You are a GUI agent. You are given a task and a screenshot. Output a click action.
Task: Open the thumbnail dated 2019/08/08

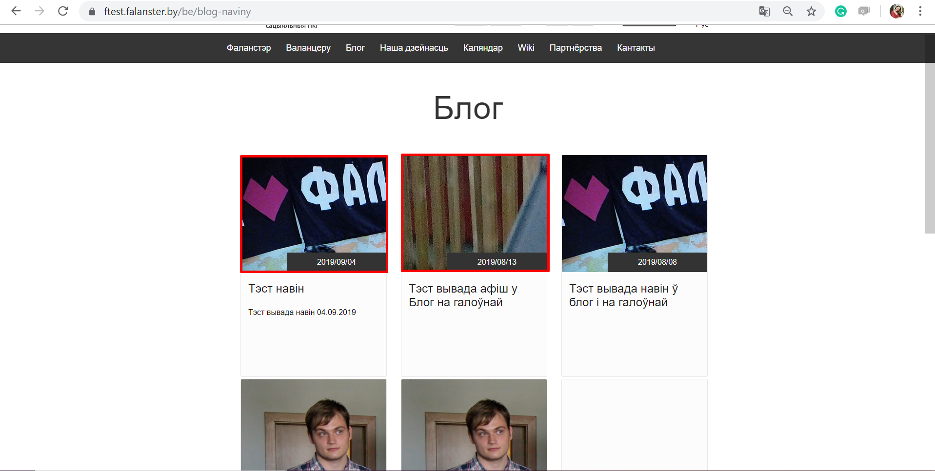tap(635, 214)
